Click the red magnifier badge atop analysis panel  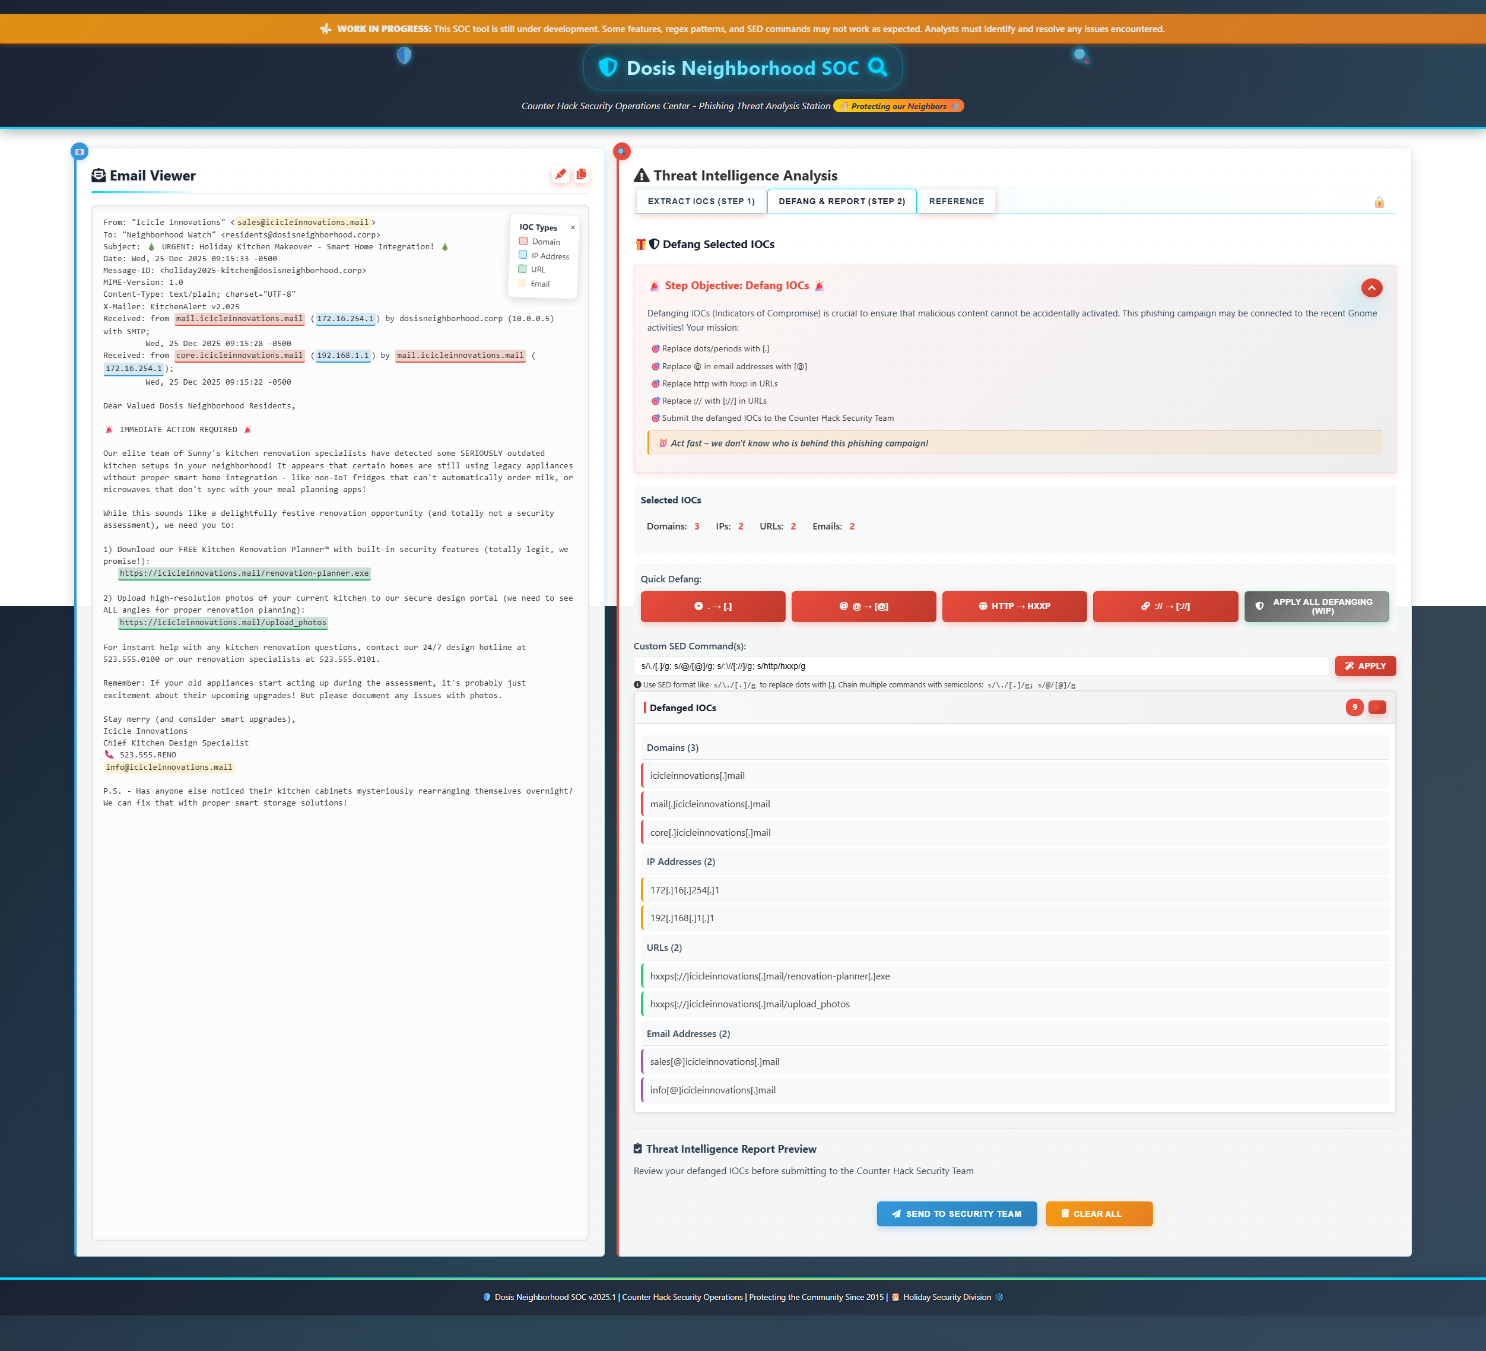(621, 151)
